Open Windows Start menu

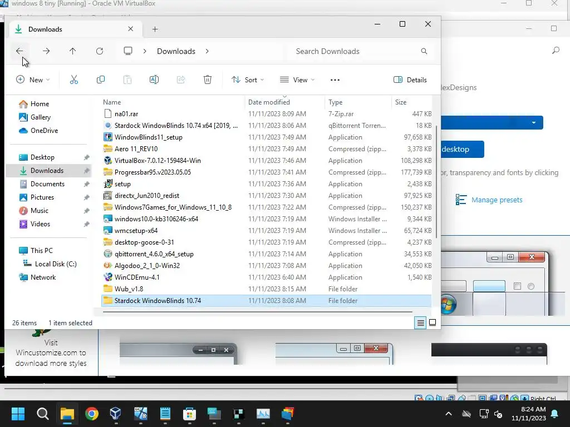coord(18,414)
